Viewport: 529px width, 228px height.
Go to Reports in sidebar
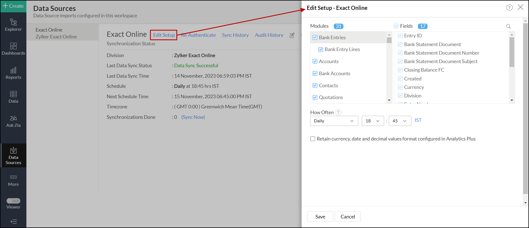(13, 73)
